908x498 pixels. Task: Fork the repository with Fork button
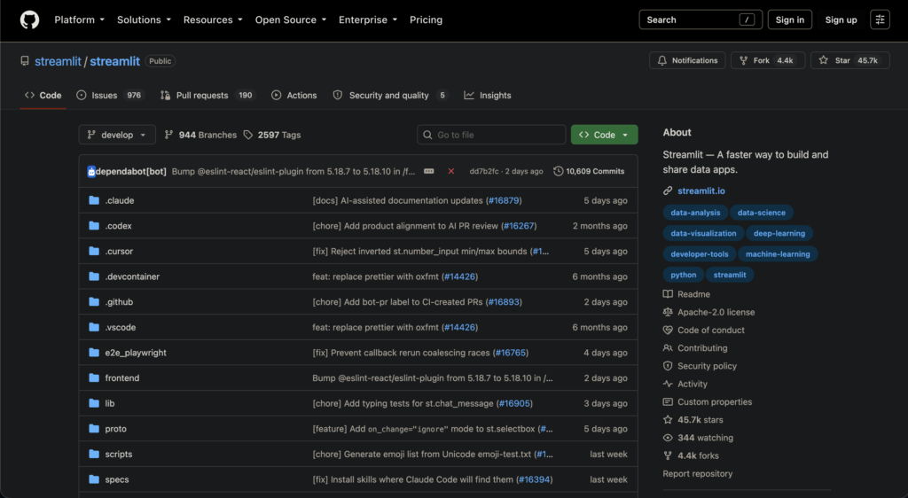[x=768, y=60]
